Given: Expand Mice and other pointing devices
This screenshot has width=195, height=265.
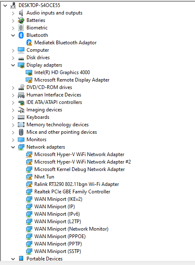Looking at the screenshot, I should [13, 132].
